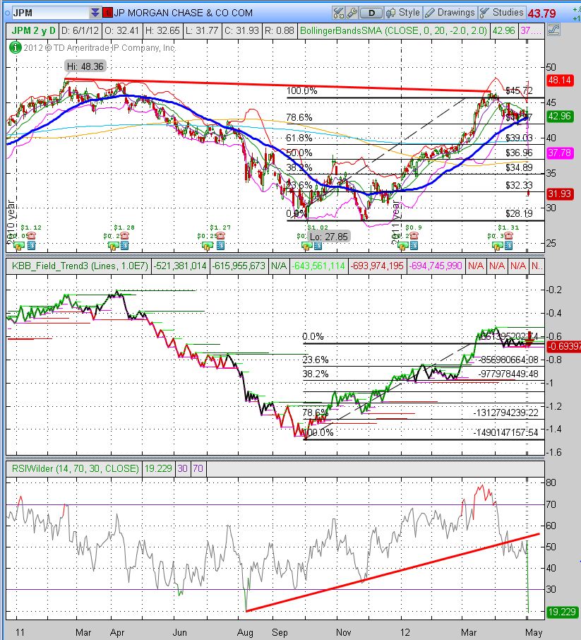Click the scissors detach-chart icon
The image size is (581, 640).
pyautogui.click(x=336, y=12)
